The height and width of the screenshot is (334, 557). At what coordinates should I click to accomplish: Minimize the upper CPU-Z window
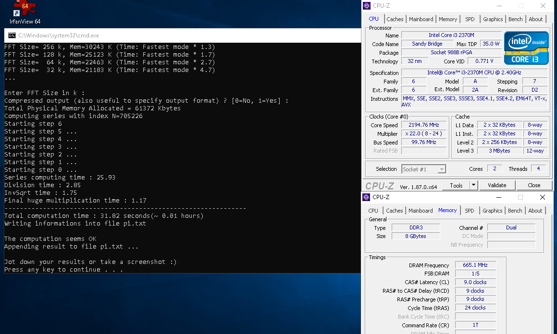click(499, 6)
